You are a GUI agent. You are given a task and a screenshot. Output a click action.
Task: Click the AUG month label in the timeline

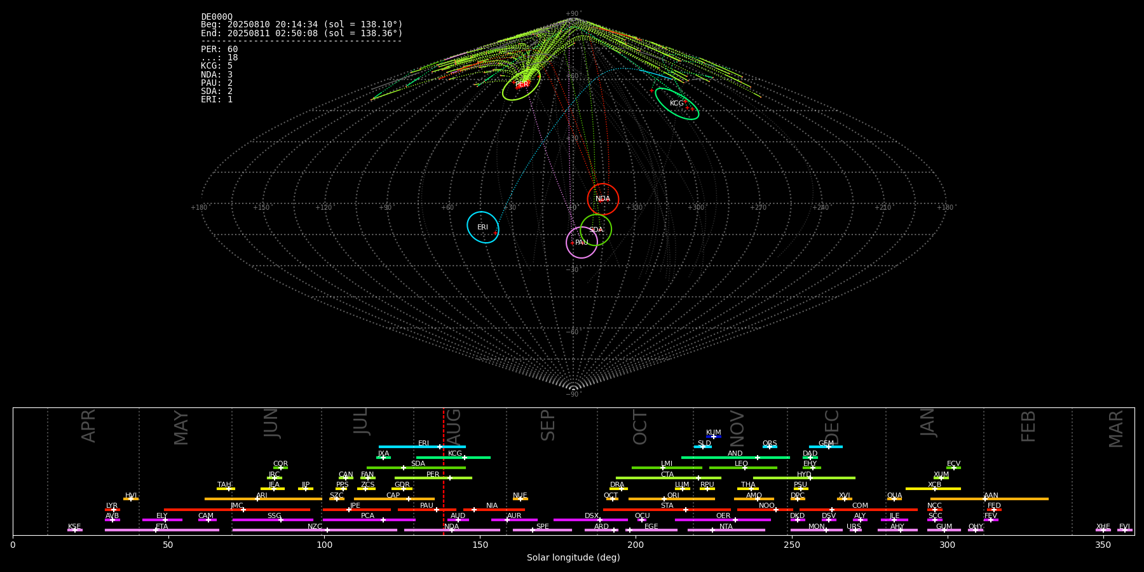(x=453, y=426)
